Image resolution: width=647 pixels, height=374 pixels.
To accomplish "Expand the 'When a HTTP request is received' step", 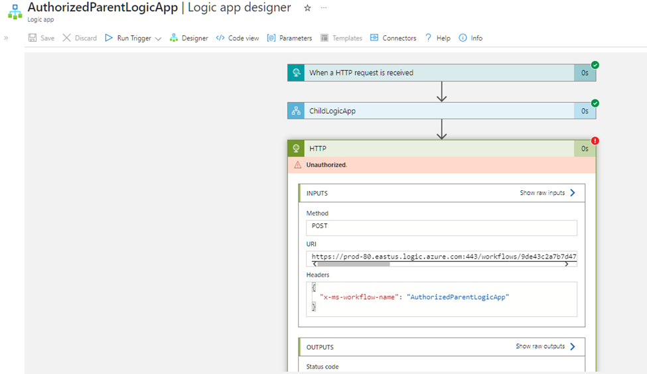I will [441, 72].
